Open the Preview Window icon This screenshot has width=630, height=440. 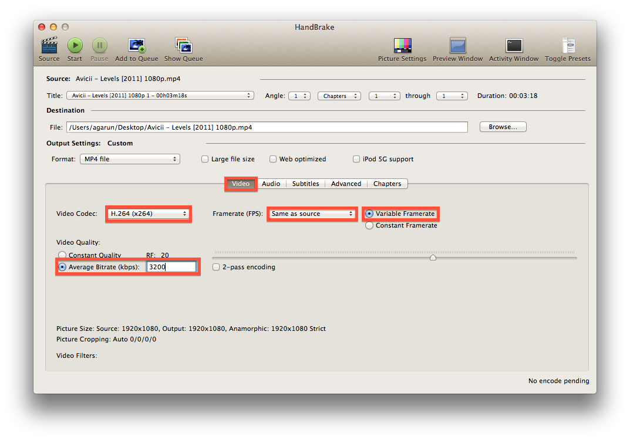click(x=457, y=45)
